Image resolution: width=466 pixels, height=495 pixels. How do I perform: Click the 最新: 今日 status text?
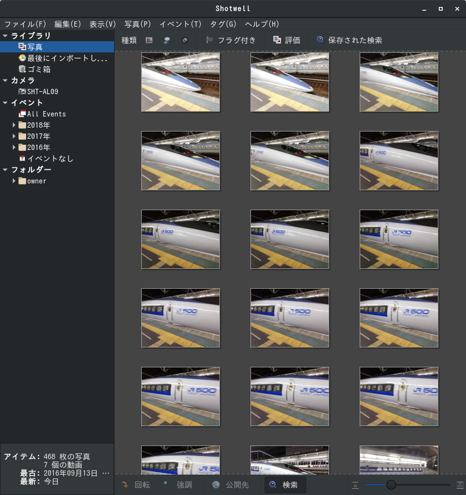(x=39, y=481)
